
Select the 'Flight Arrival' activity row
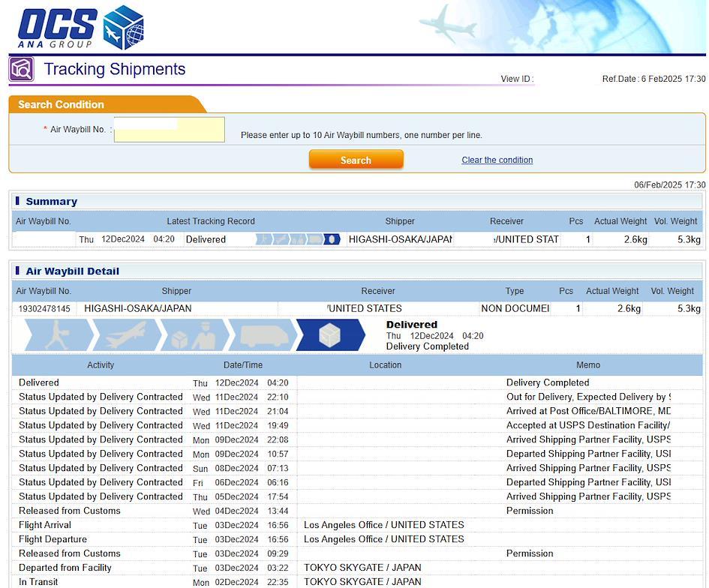45,525
